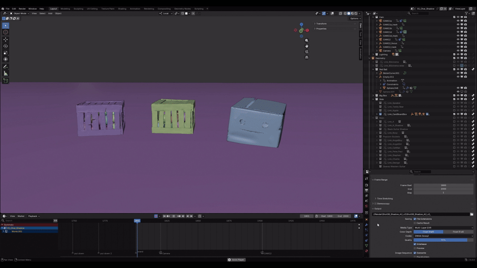Open the Render menu

pyautogui.click(x=22, y=9)
